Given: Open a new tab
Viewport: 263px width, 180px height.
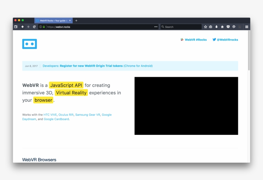Looking at the screenshot, I should click(x=76, y=20).
